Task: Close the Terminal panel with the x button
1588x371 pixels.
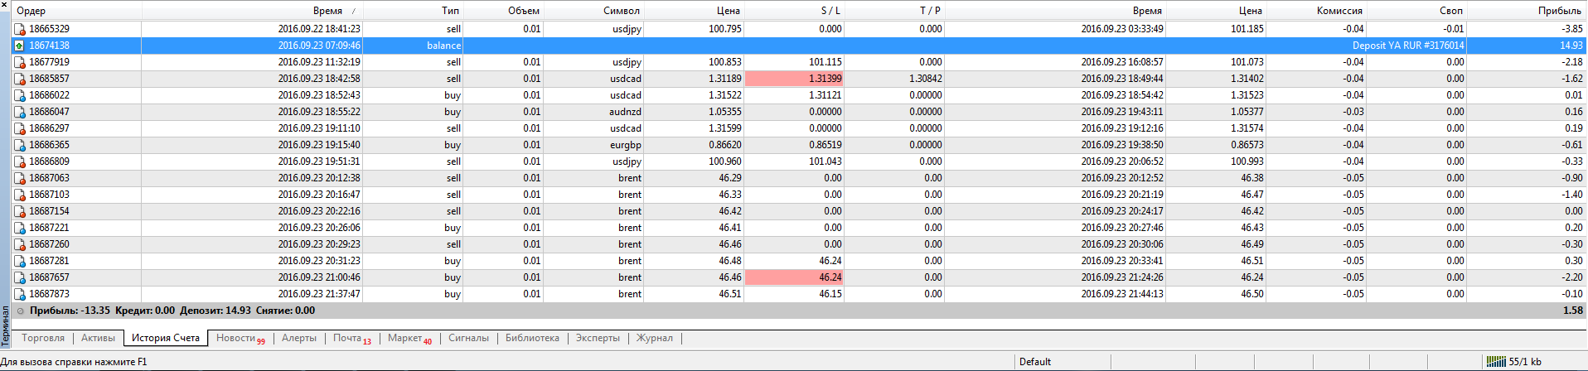Action: click(x=5, y=7)
